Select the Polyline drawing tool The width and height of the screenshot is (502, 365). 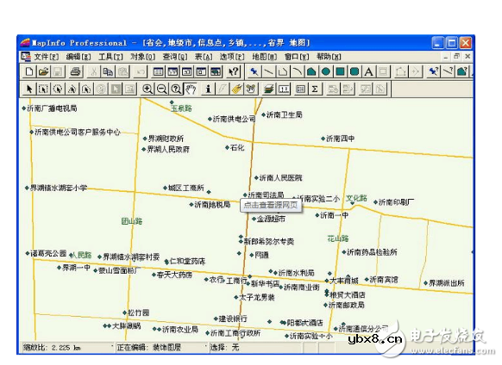pos(283,71)
